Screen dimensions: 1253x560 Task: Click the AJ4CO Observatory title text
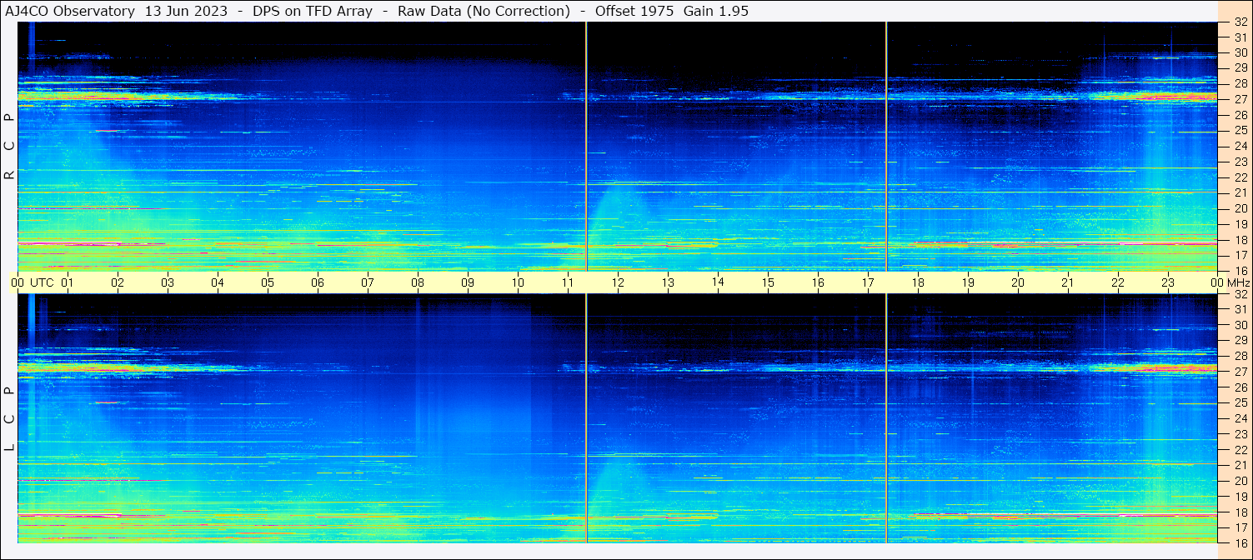(x=70, y=11)
